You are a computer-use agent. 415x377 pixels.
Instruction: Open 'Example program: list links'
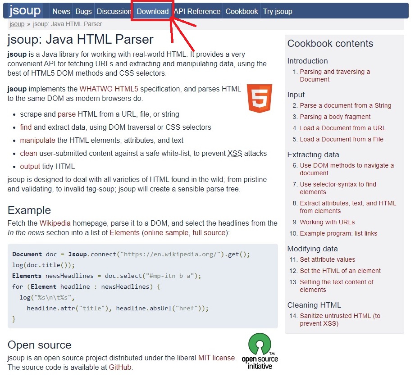[338, 234]
